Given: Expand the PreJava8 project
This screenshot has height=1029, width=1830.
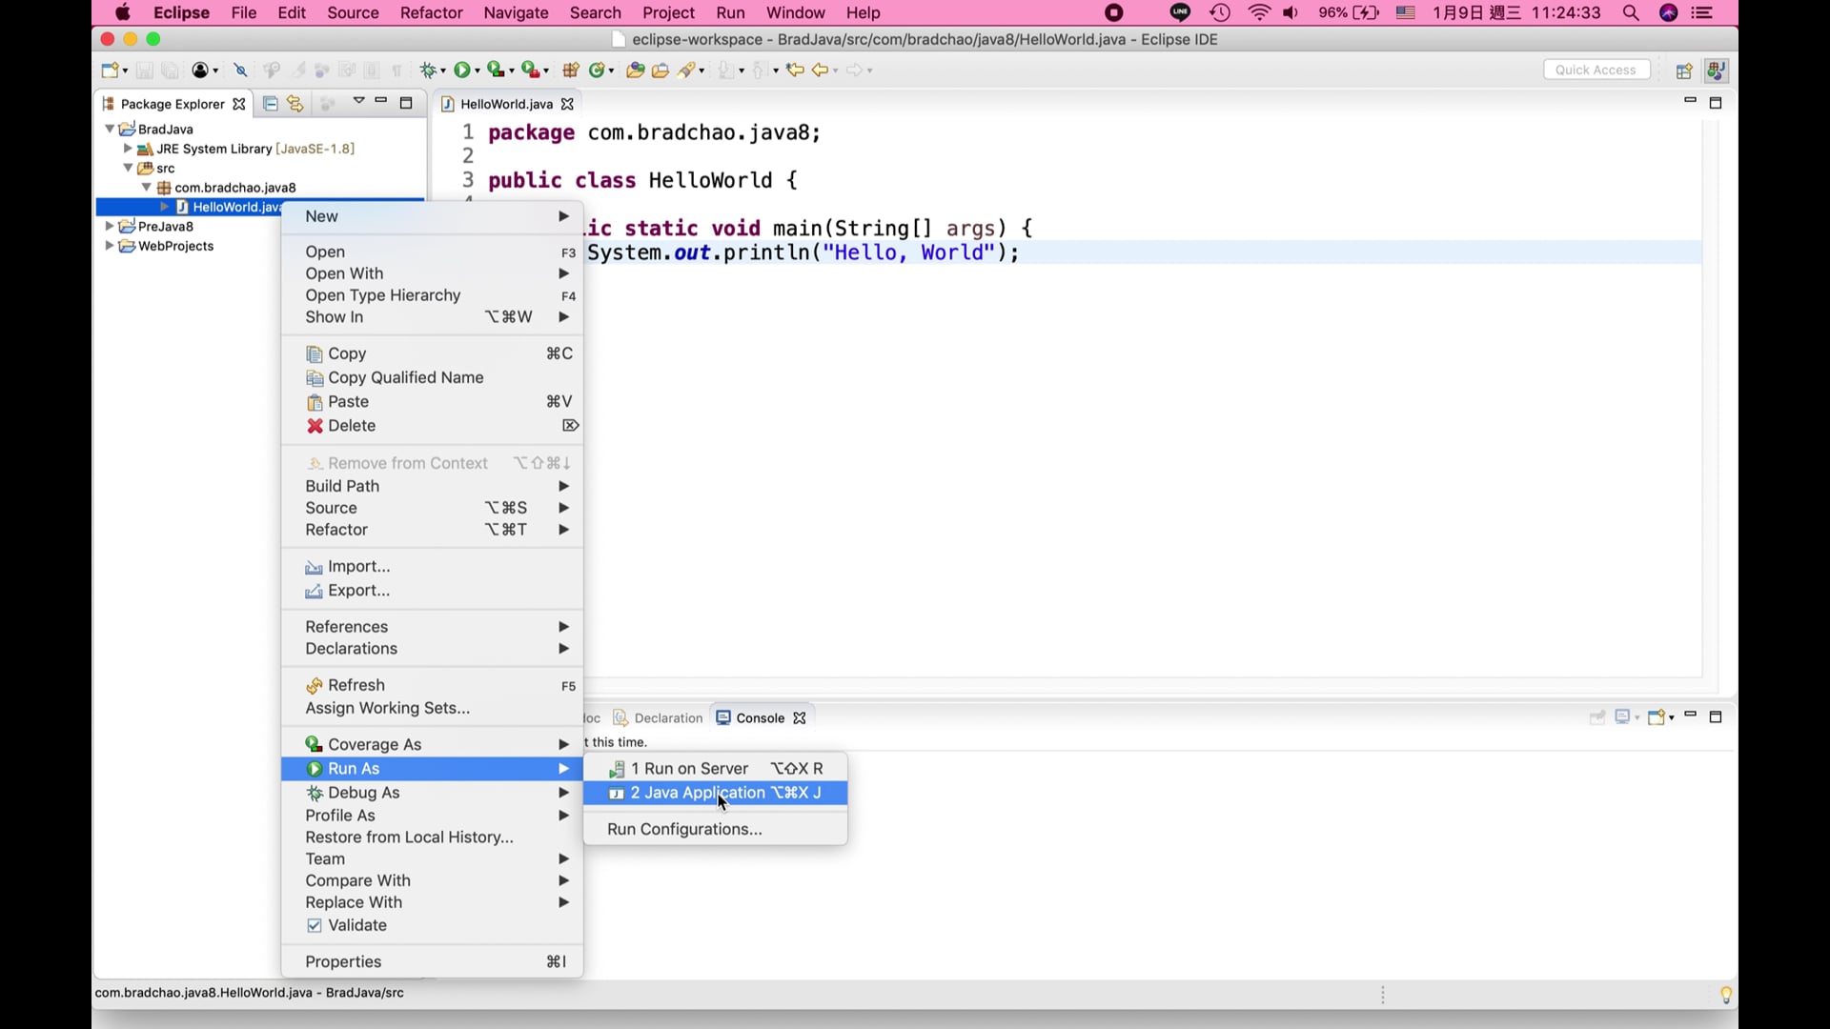Looking at the screenshot, I should pos(112,226).
